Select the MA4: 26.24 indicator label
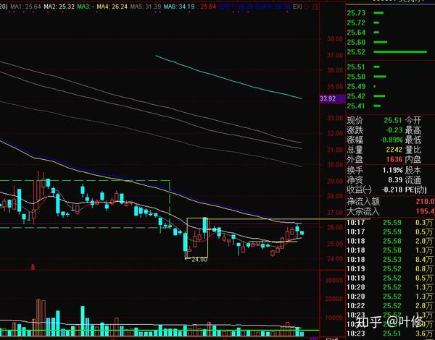 point(112,7)
